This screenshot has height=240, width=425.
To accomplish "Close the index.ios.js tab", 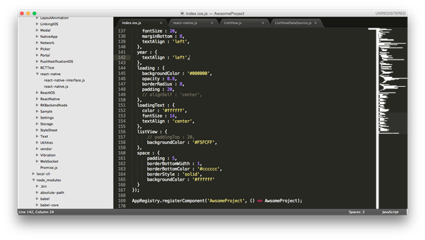I will 161,23.
